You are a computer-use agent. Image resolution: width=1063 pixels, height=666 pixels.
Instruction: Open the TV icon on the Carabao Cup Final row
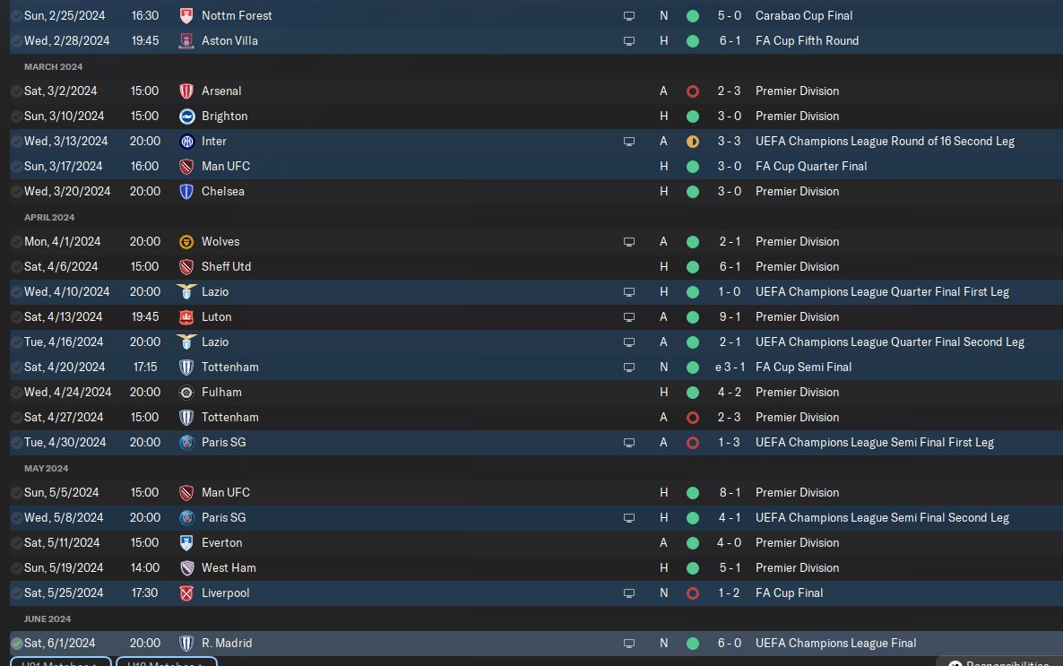tap(629, 15)
